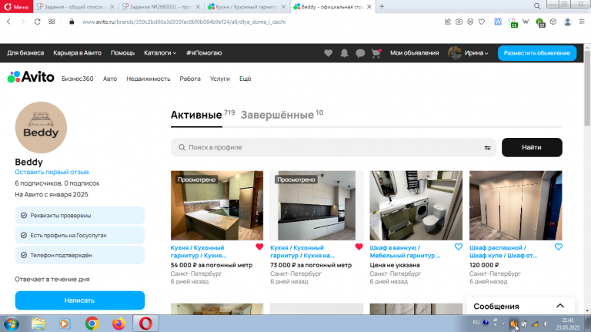Open Авто category link
The image size is (591, 332).
coord(110,79)
